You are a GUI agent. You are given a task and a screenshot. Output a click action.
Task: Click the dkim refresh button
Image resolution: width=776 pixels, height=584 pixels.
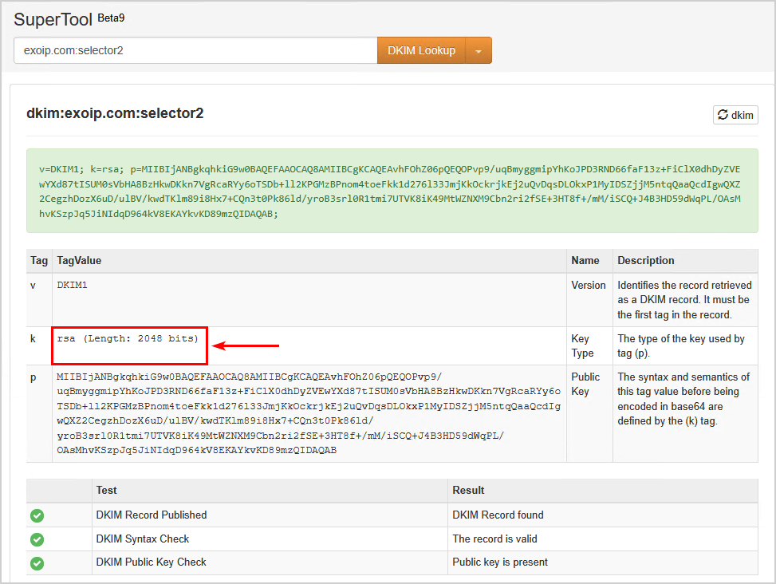(735, 115)
